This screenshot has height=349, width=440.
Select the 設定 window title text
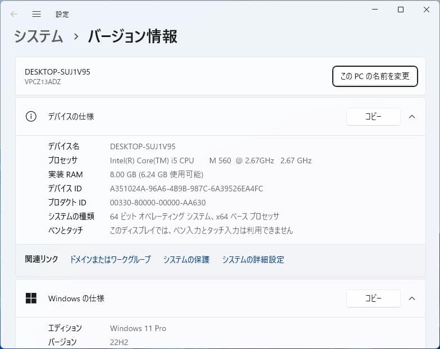(62, 15)
